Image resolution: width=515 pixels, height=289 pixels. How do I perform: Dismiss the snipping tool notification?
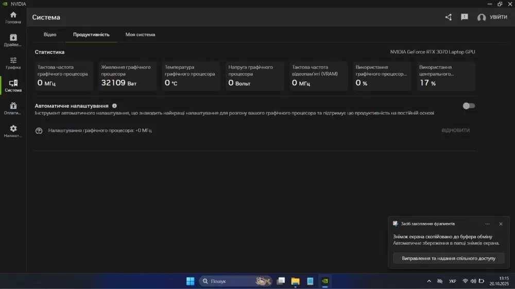point(501,224)
